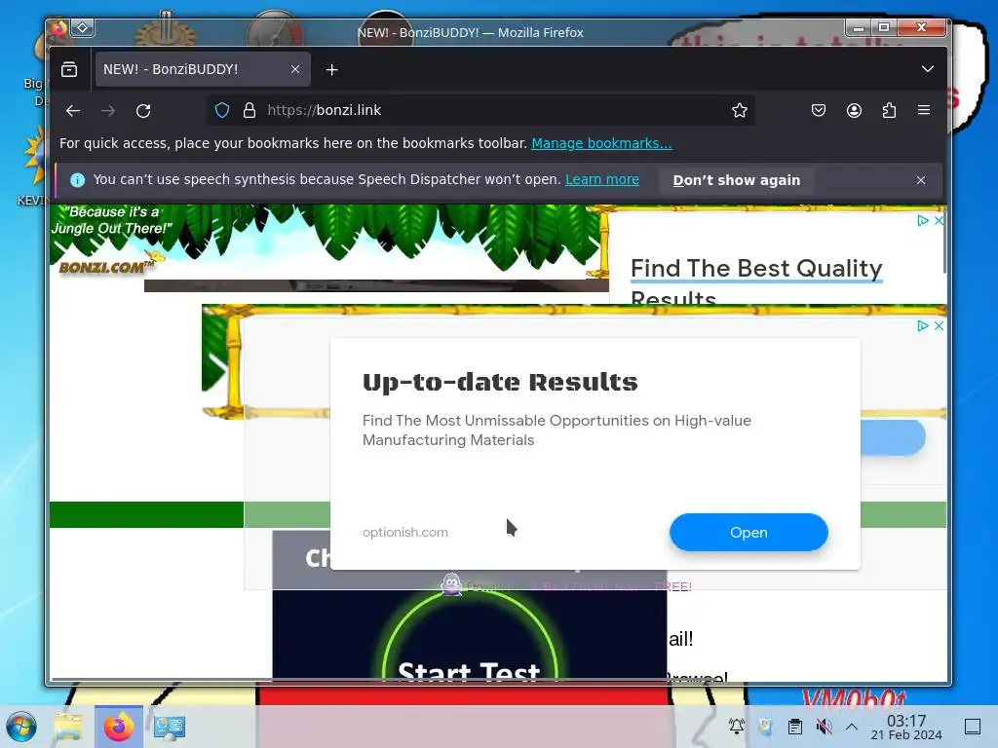Image resolution: width=998 pixels, height=748 pixels.
Task: Click the purple Bonzi gorilla icon
Action: 451,584
